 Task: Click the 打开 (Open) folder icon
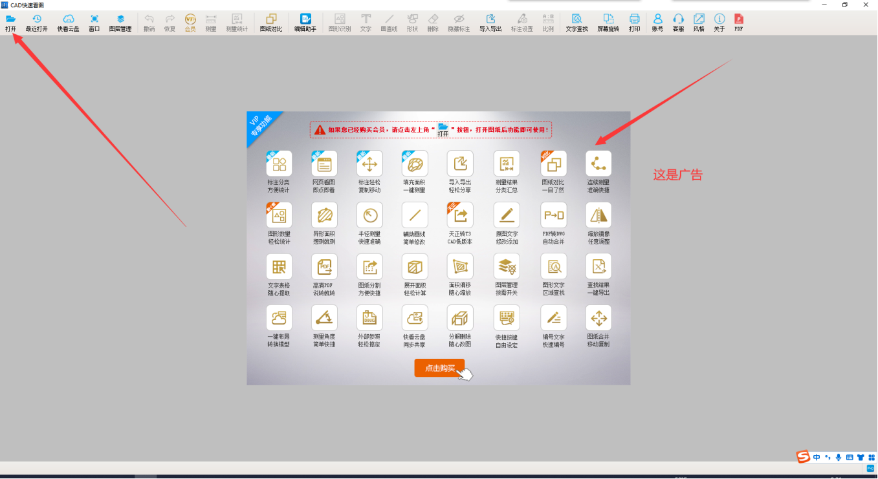tap(10, 19)
